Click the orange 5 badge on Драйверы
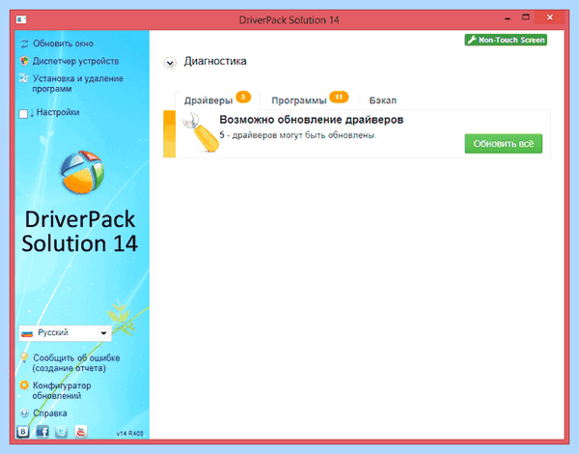The height and width of the screenshot is (454, 579). (243, 97)
